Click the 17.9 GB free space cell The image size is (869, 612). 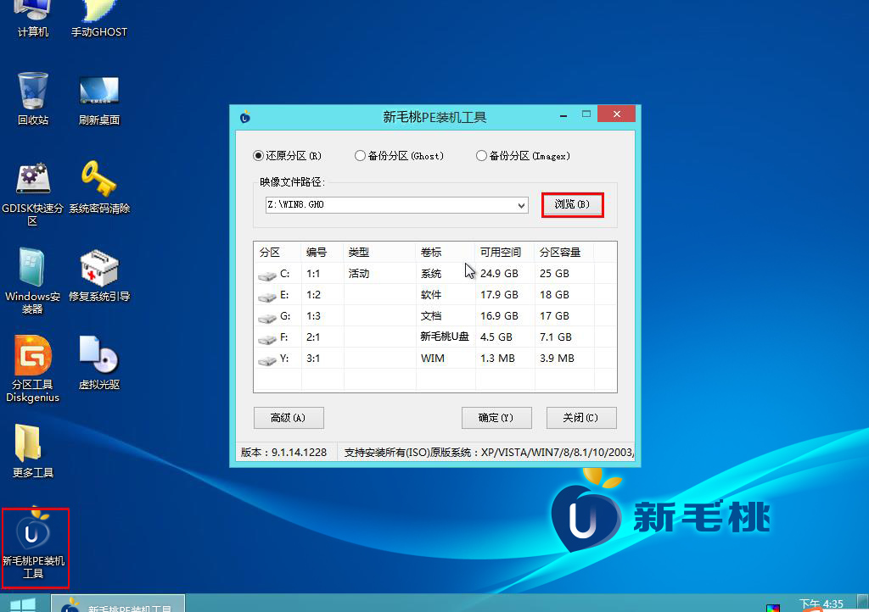click(499, 295)
